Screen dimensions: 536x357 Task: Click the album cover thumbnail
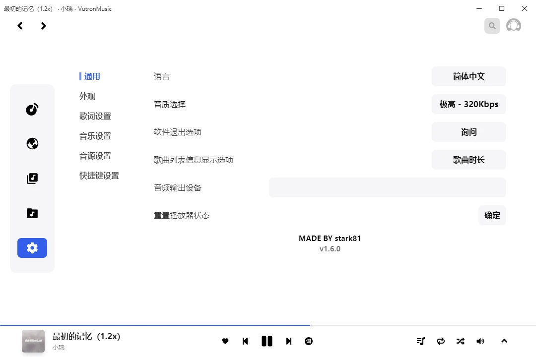click(33, 341)
